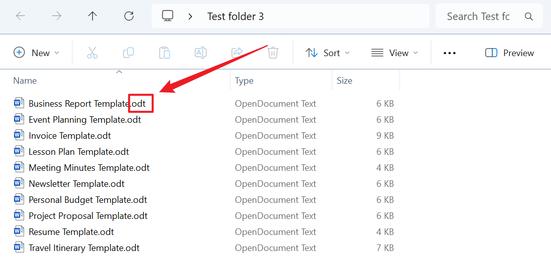
Task: Select Invoice Template.odt file
Action: (70, 136)
